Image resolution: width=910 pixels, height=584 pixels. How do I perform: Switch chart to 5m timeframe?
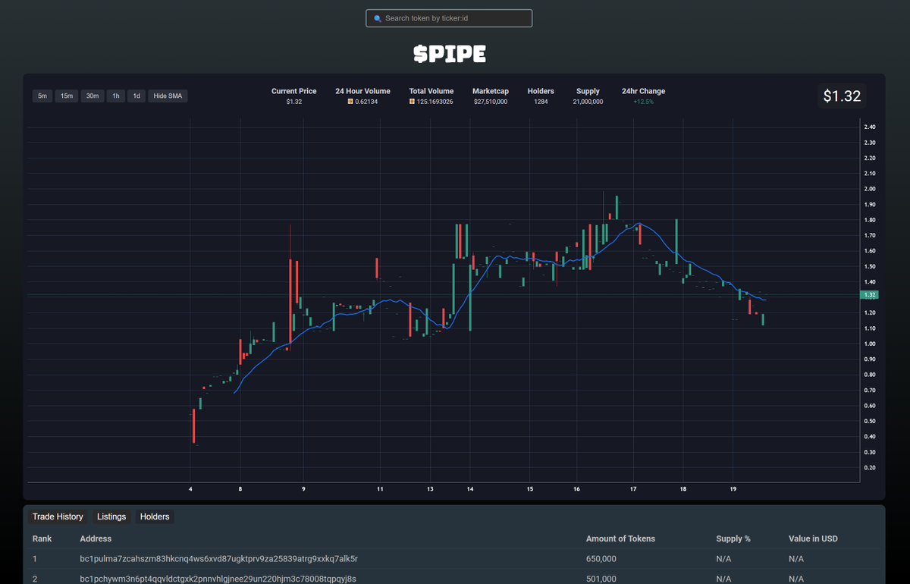click(x=42, y=96)
